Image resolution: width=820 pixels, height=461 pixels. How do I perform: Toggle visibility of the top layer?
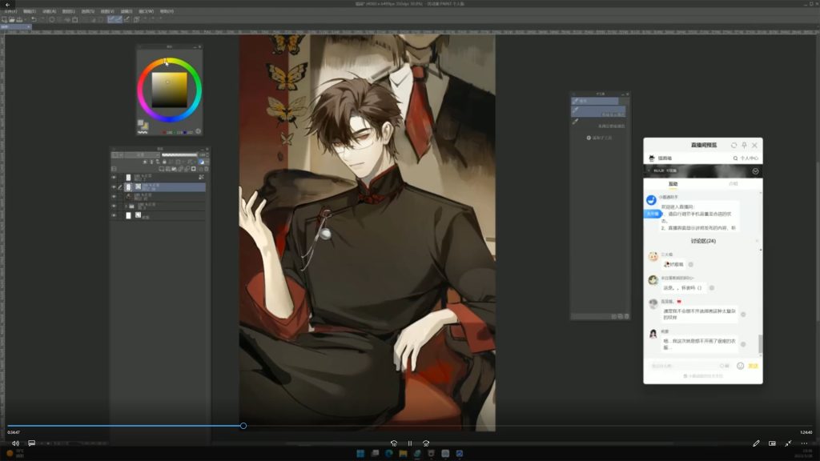coord(114,177)
